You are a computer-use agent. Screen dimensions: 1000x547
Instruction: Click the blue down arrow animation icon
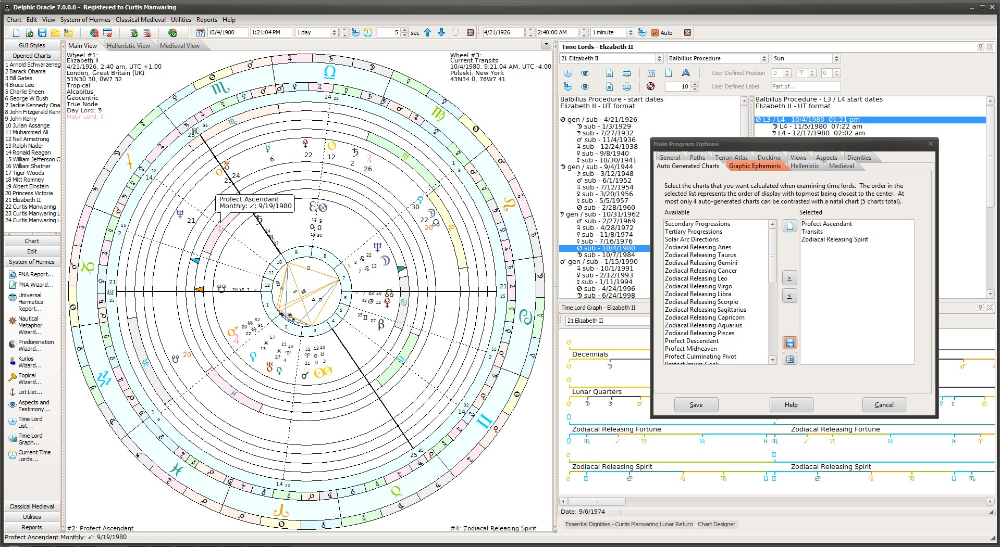click(x=441, y=33)
